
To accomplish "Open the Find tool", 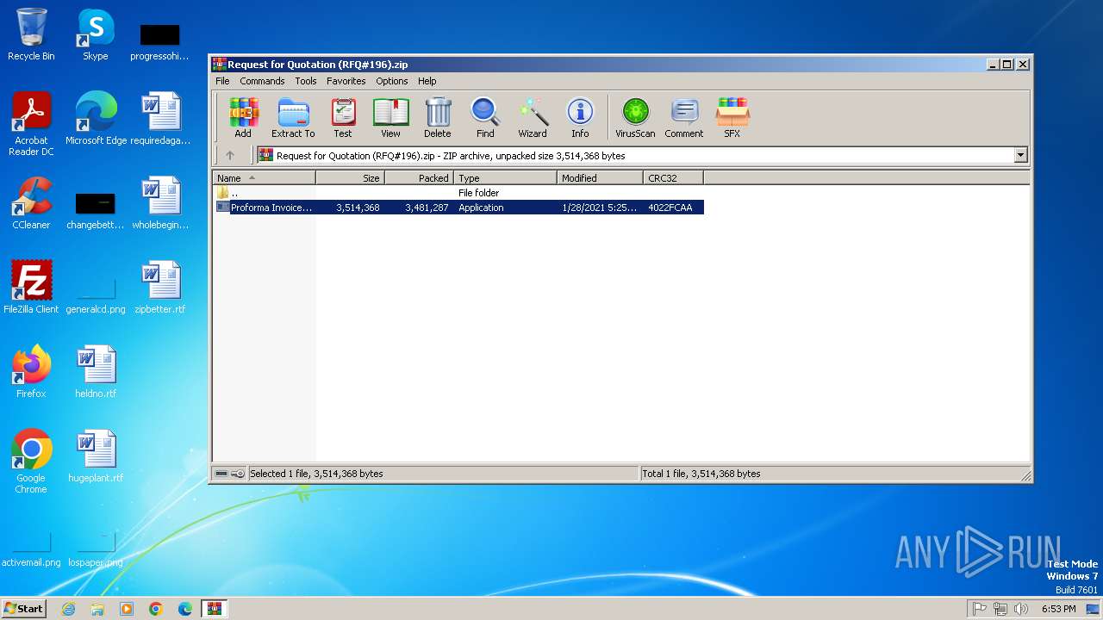I will (485, 118).
